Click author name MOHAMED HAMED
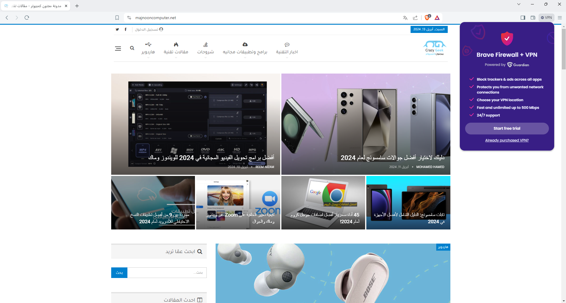 click(x=430, y=167)
